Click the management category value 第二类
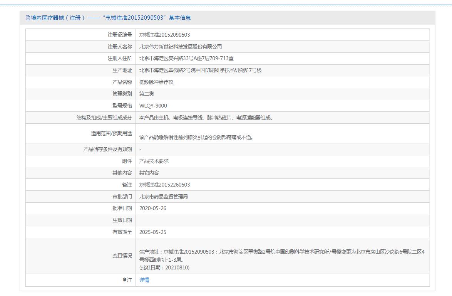 [x=147, y=94]
